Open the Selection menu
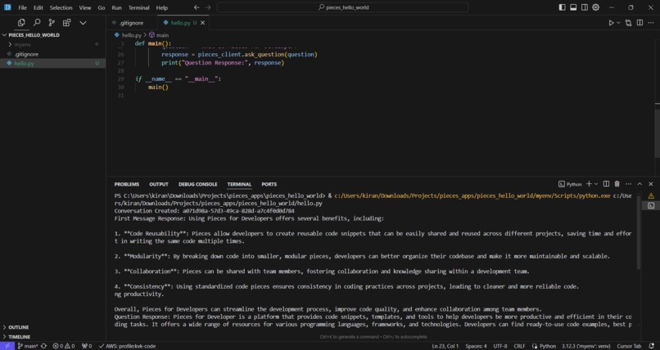 coord(61,7)
